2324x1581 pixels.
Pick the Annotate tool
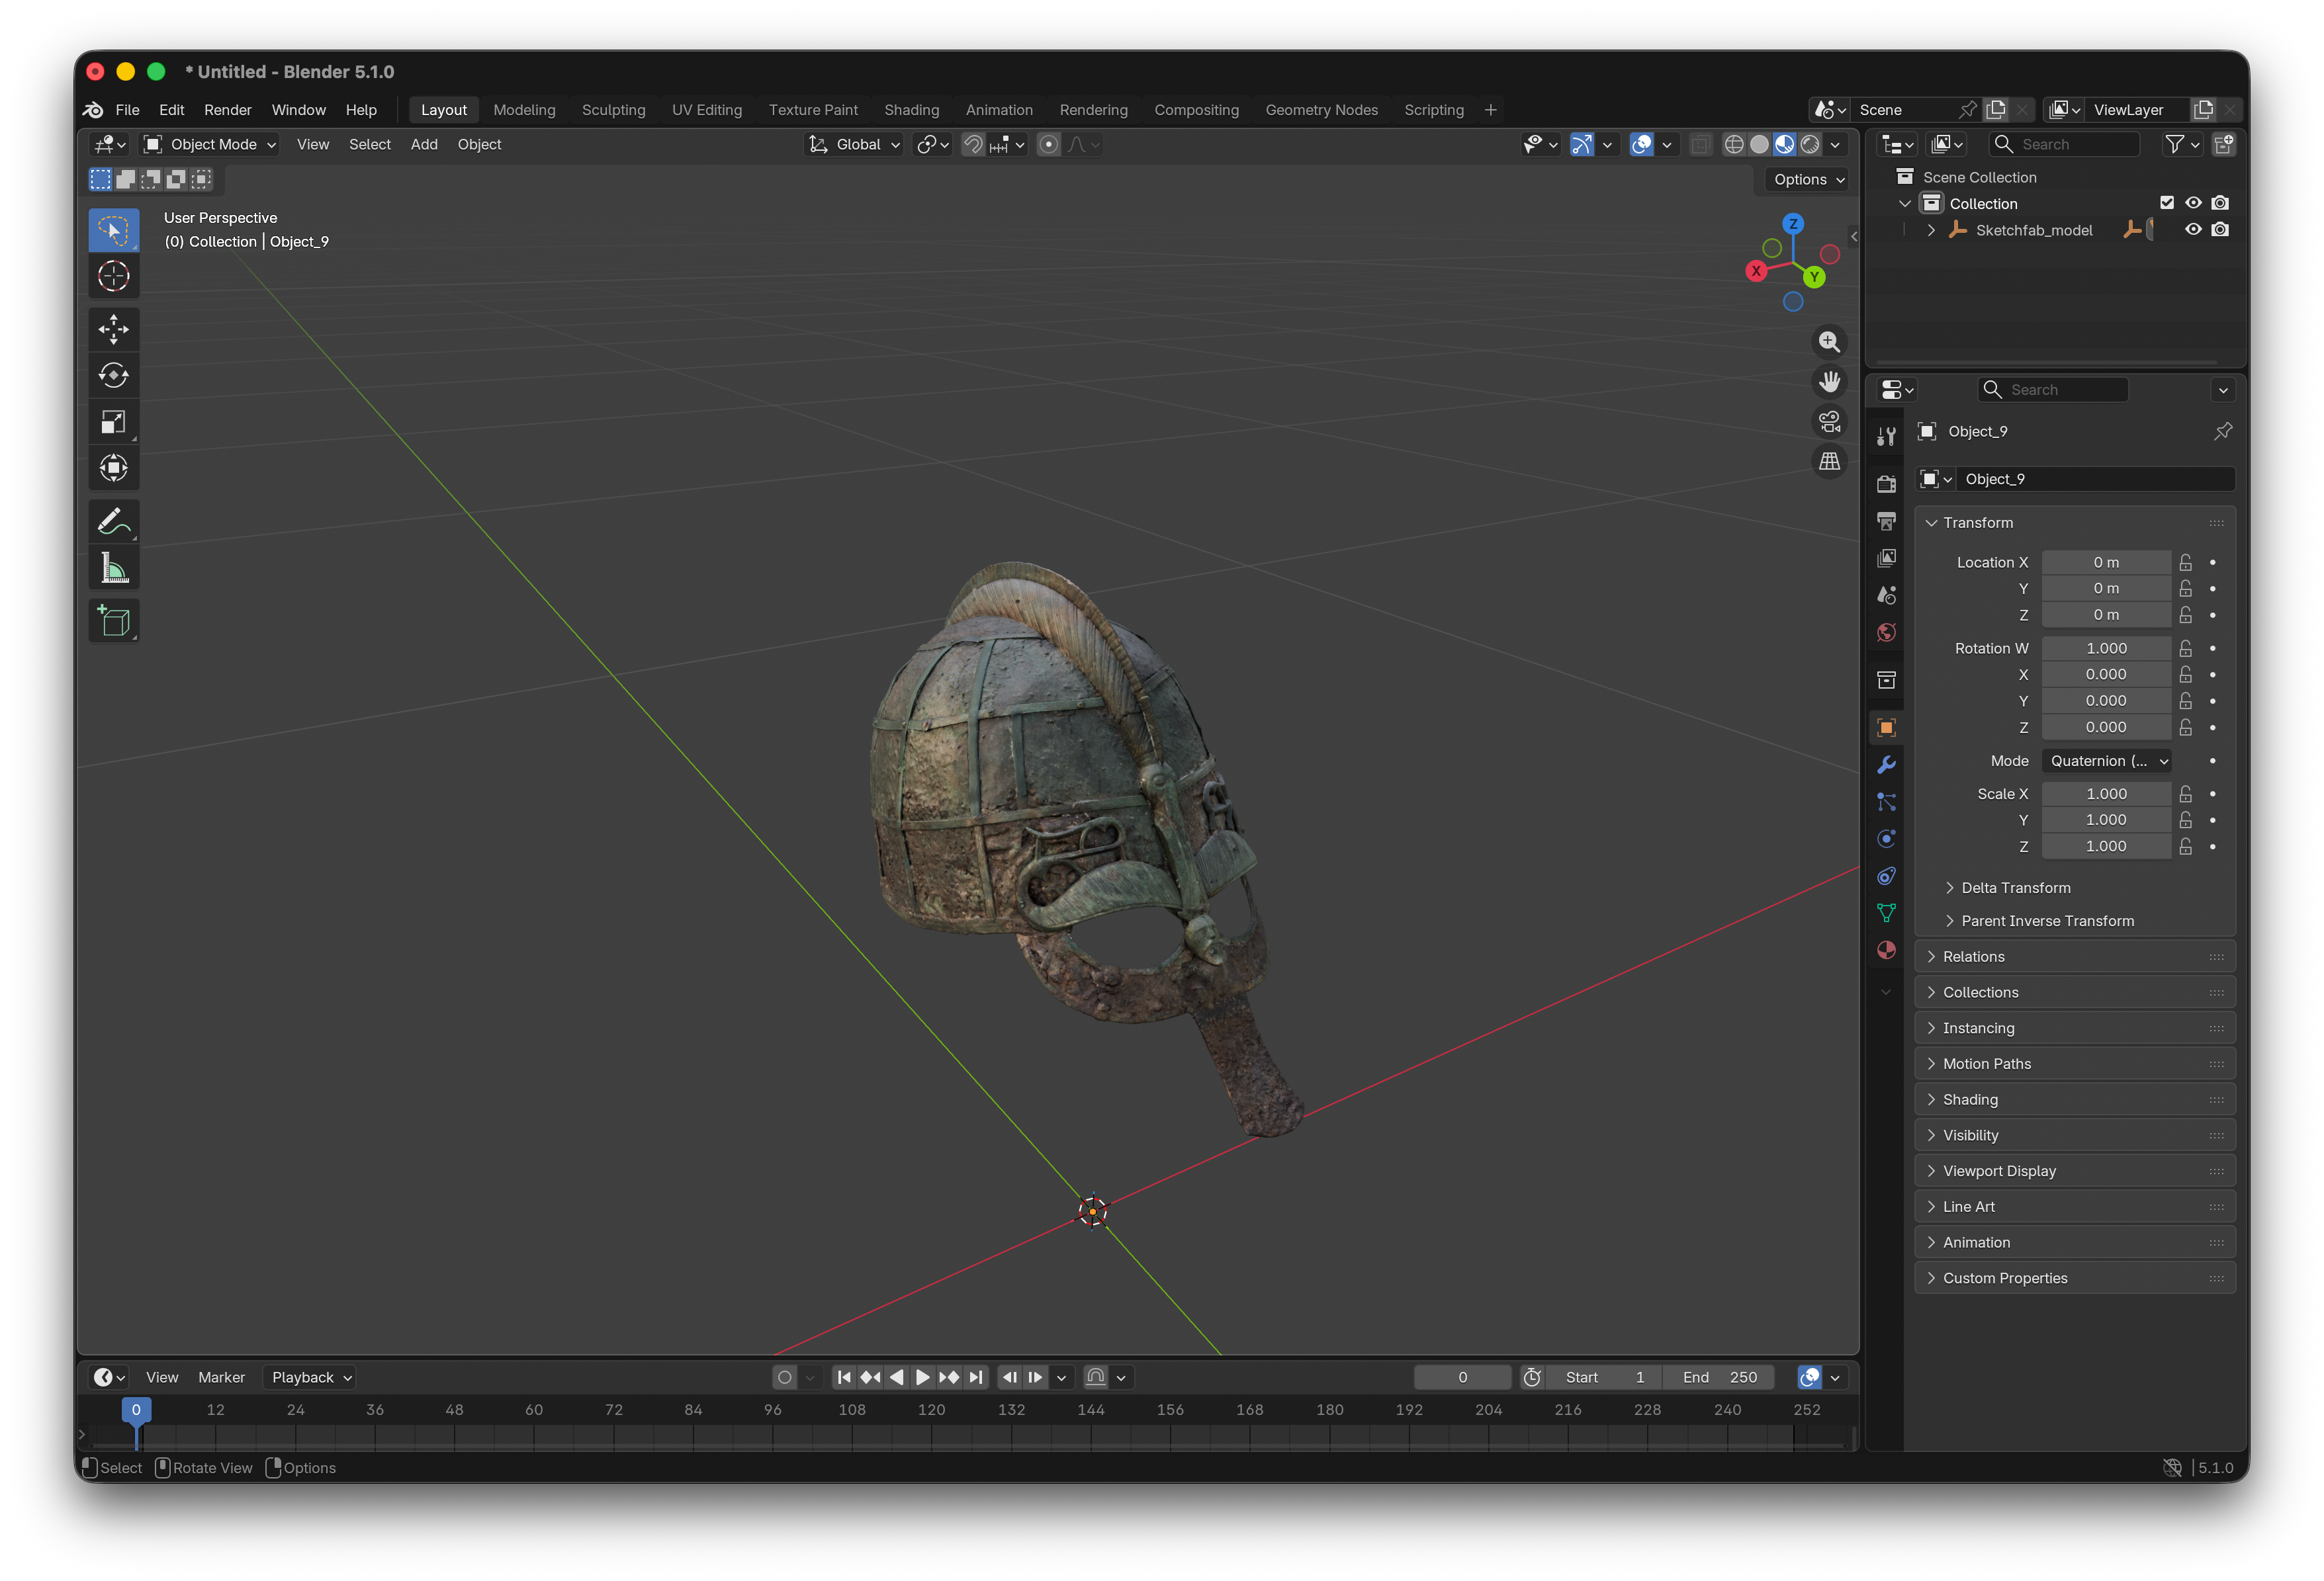coord(113,520)
